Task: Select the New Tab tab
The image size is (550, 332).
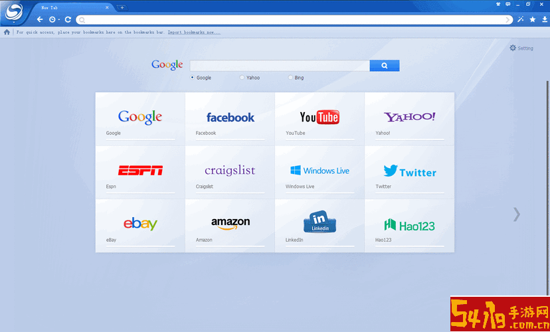Action: pyautogui.click(x=72, y=7)
